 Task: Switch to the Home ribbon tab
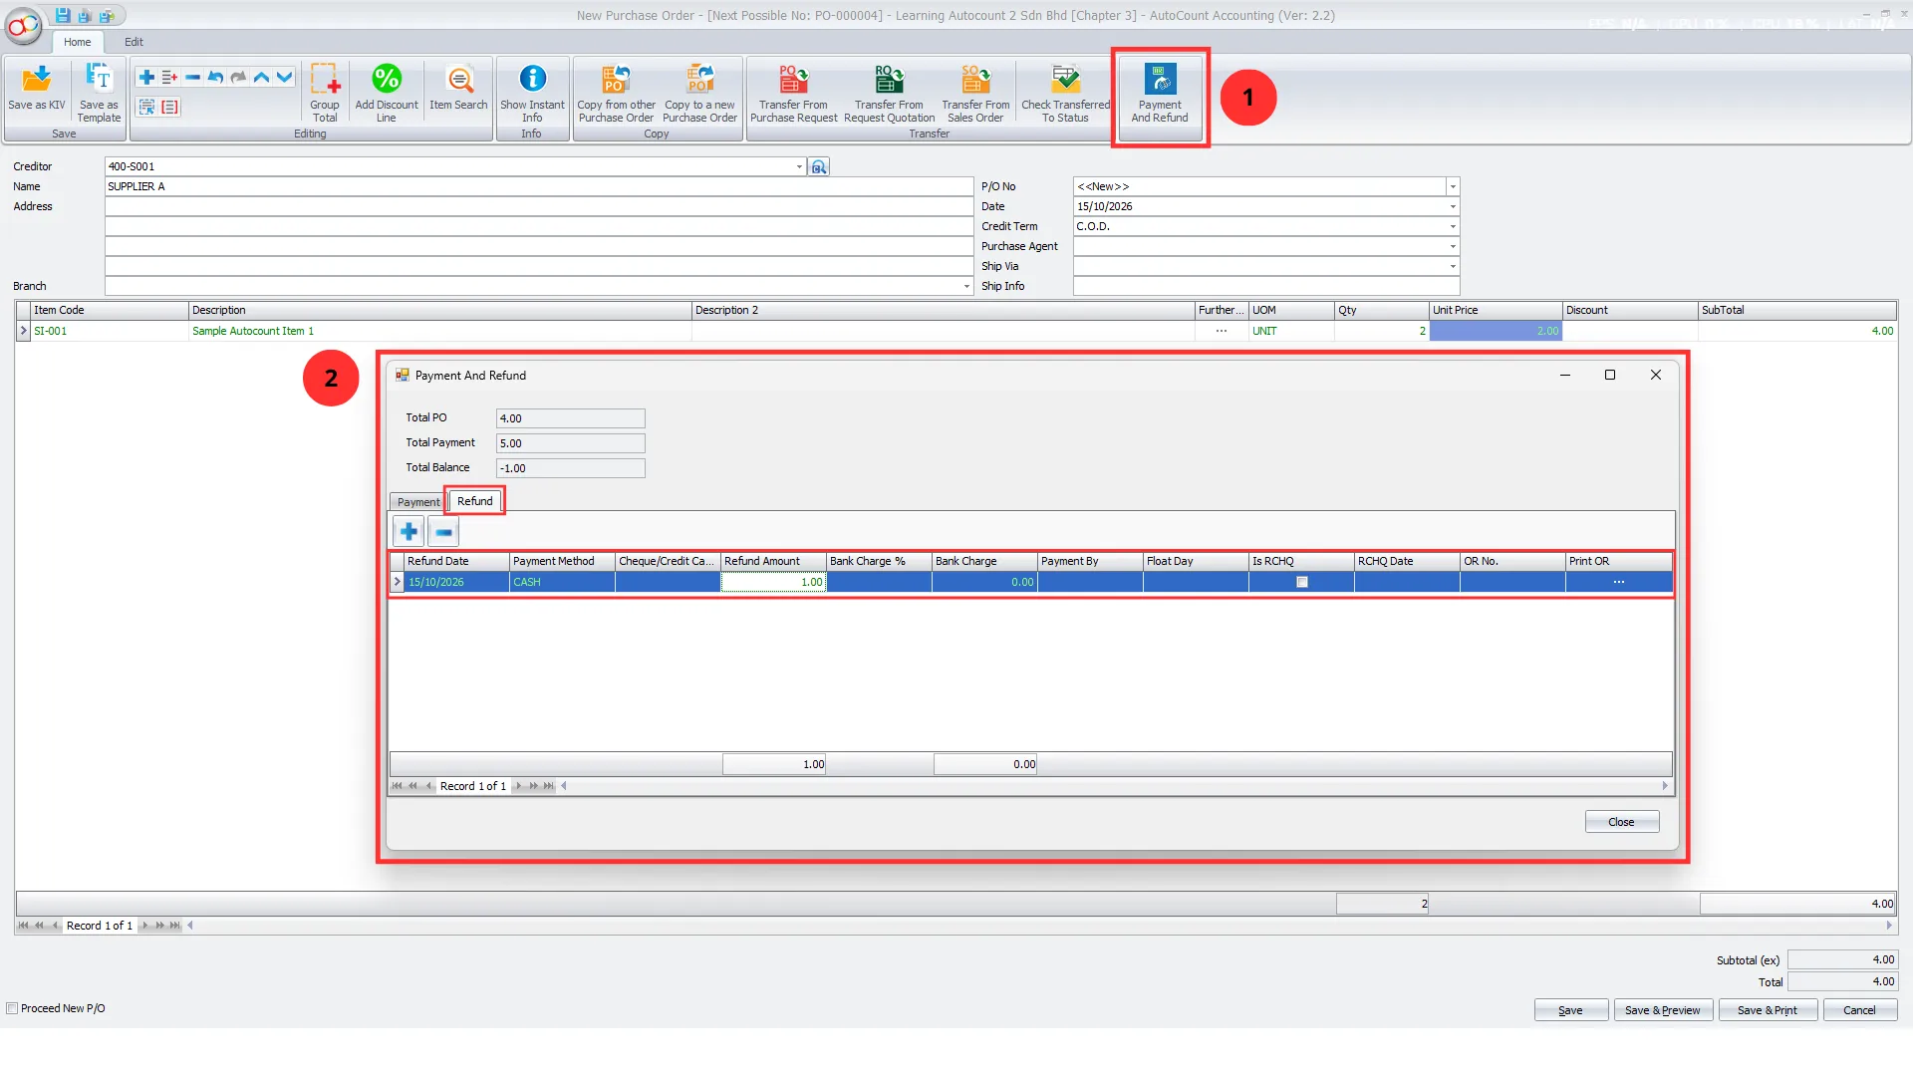77,42
